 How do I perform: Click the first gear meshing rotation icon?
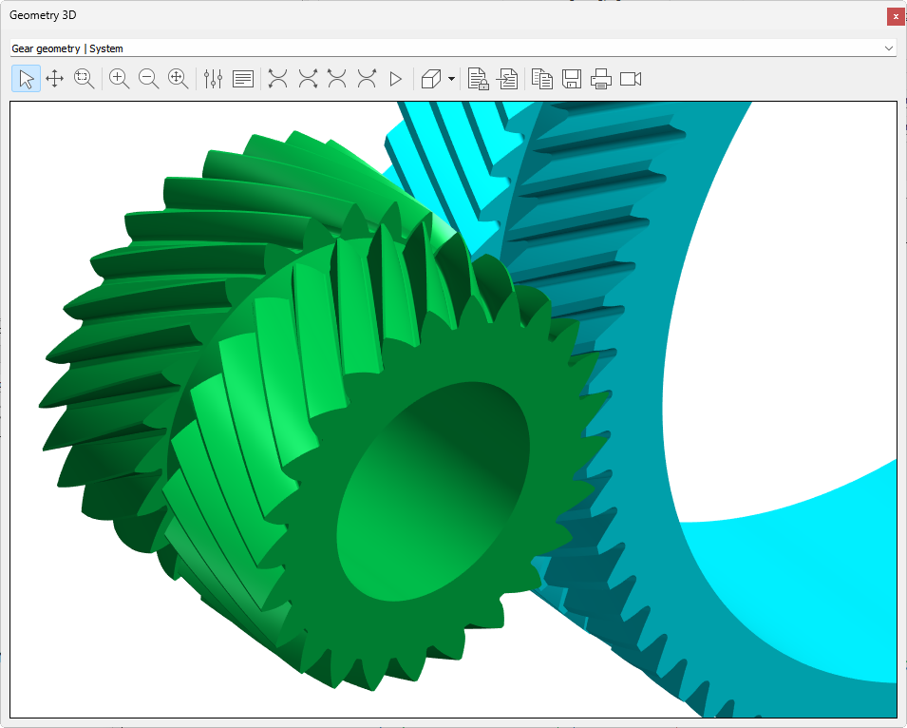click(278, 79)
